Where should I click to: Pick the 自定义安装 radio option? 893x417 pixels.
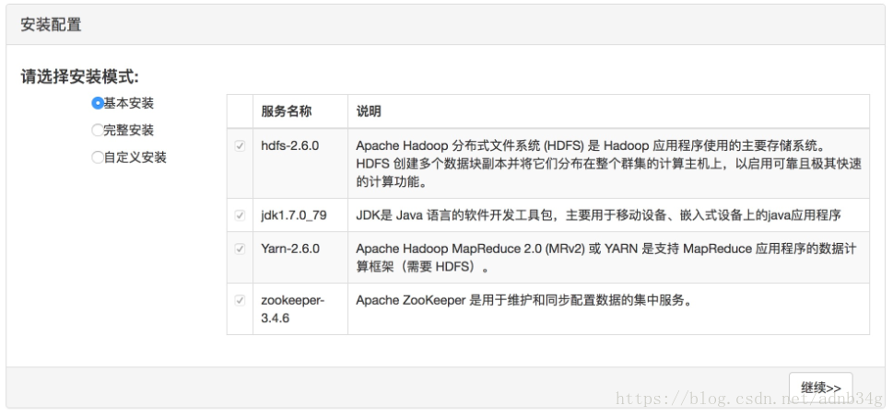coord(97,157)
